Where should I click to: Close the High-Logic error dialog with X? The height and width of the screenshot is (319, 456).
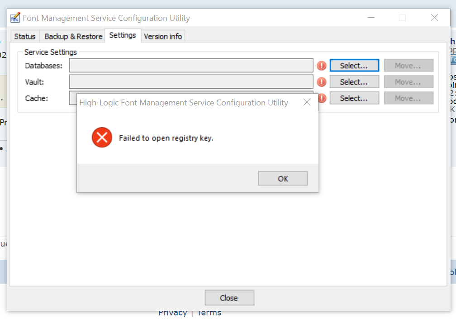[x=307, y=102]
